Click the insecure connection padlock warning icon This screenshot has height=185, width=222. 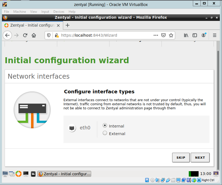pos(57,35)
